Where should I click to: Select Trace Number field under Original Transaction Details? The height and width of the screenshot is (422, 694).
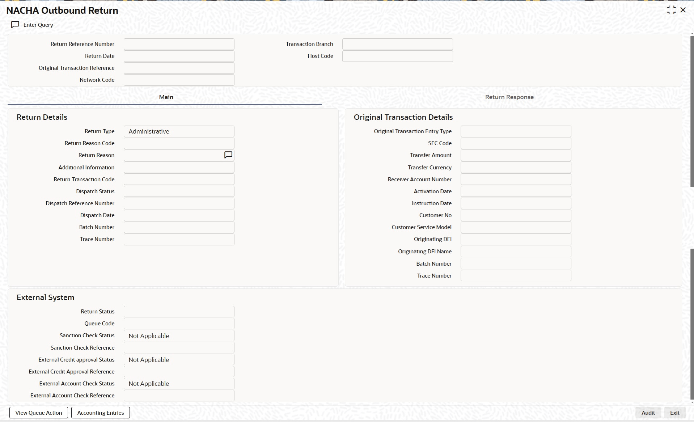pyautogui.click(x=516, y=275)
